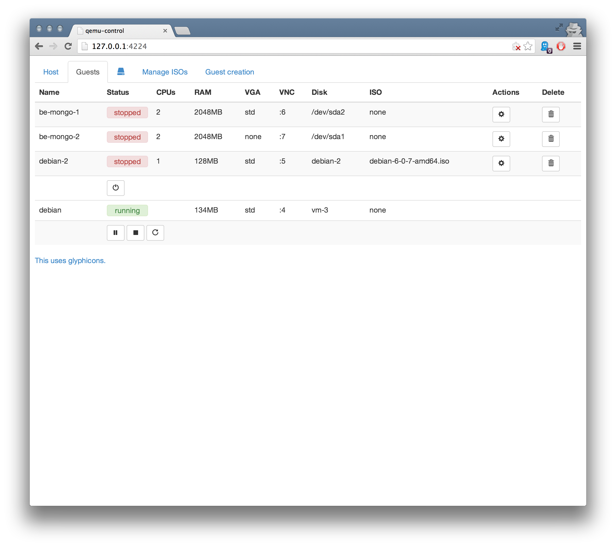This screenshot has height=547, width=616.
Task: Delete debian-2 using its trash button
Action: [551, 163]
